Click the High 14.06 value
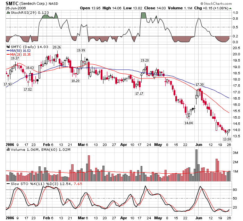Image resolution: width=243 pixels, height=221 pixels. [x=112, y=8]
